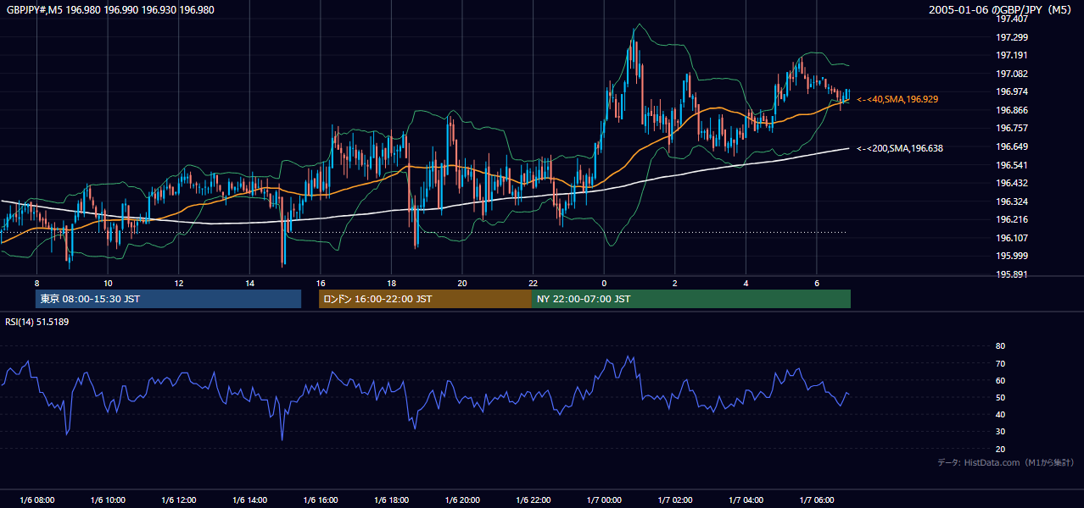This screenshot has width=1084, height=508.
Task: Click hour tick 8 under the price chart
Action: click(36, 283)
